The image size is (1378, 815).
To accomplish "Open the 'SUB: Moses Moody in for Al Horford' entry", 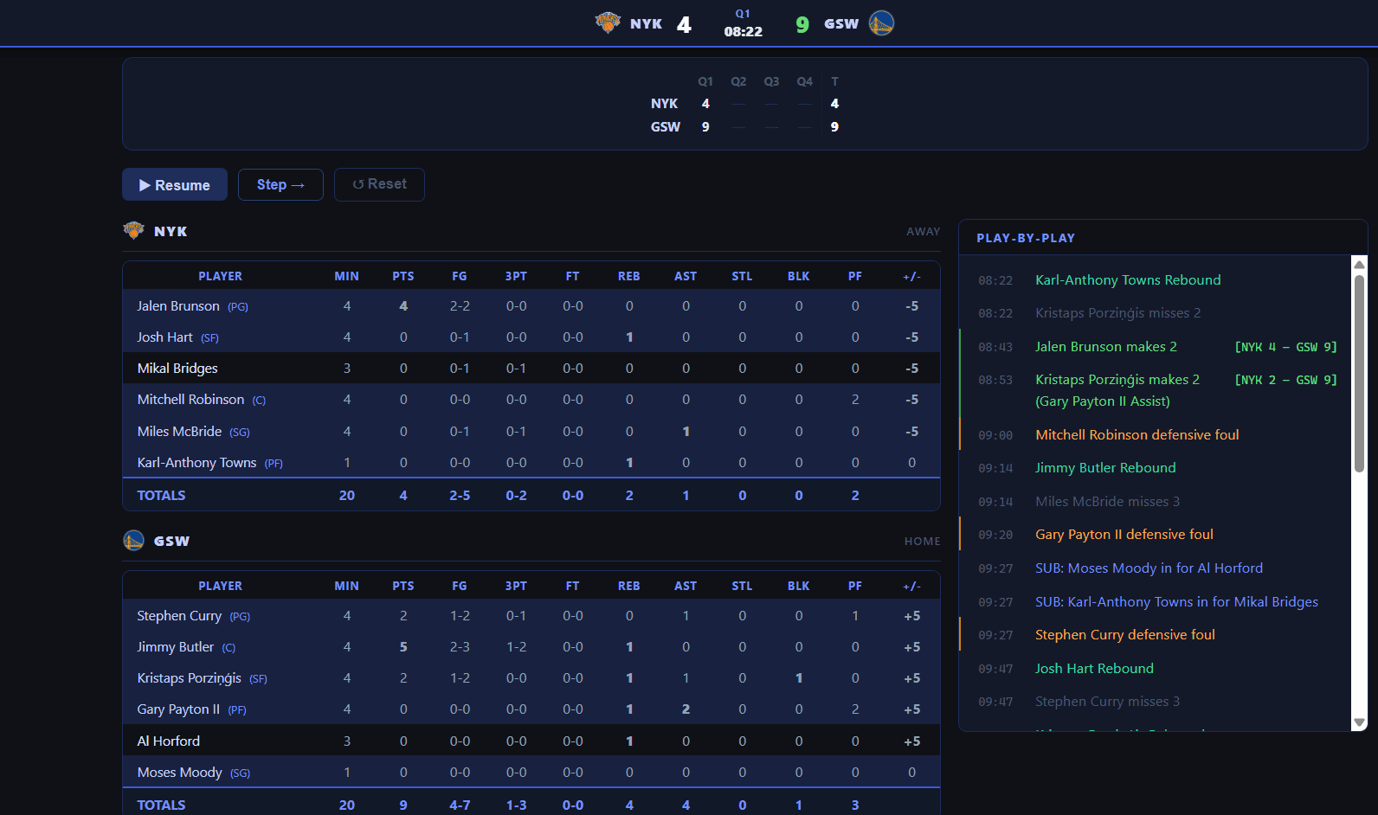I will click(x=1156, y=568).
